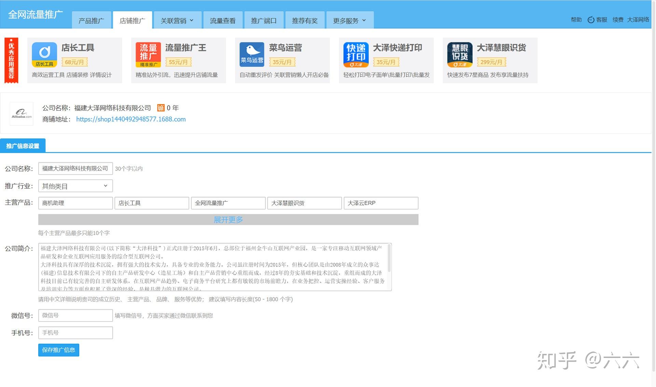This screenshot has width=656, height=387.
Task: Click the Alibaba.com company logo
Action: [22, 114]
